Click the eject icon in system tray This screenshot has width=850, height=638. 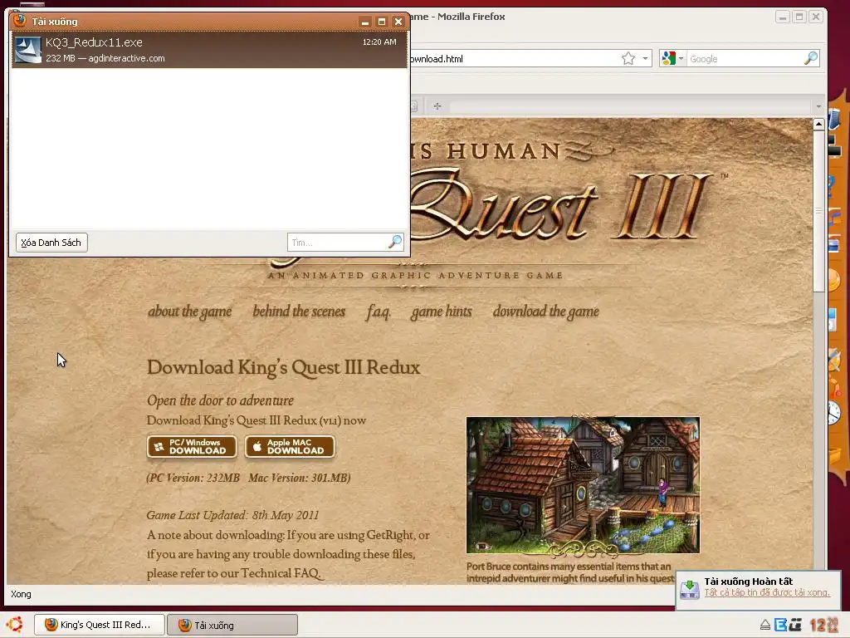pyautogui.click(x=765, y=625)
